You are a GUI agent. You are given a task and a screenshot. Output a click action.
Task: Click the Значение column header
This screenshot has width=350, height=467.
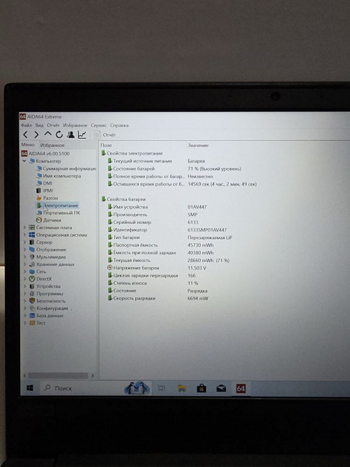pyautogui.click(x=198, y=146)
